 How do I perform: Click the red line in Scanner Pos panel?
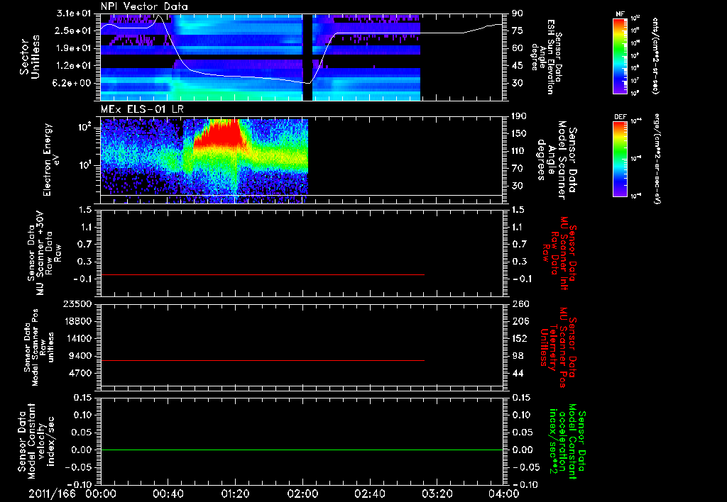pyautogui.click(x=263, y=360)
